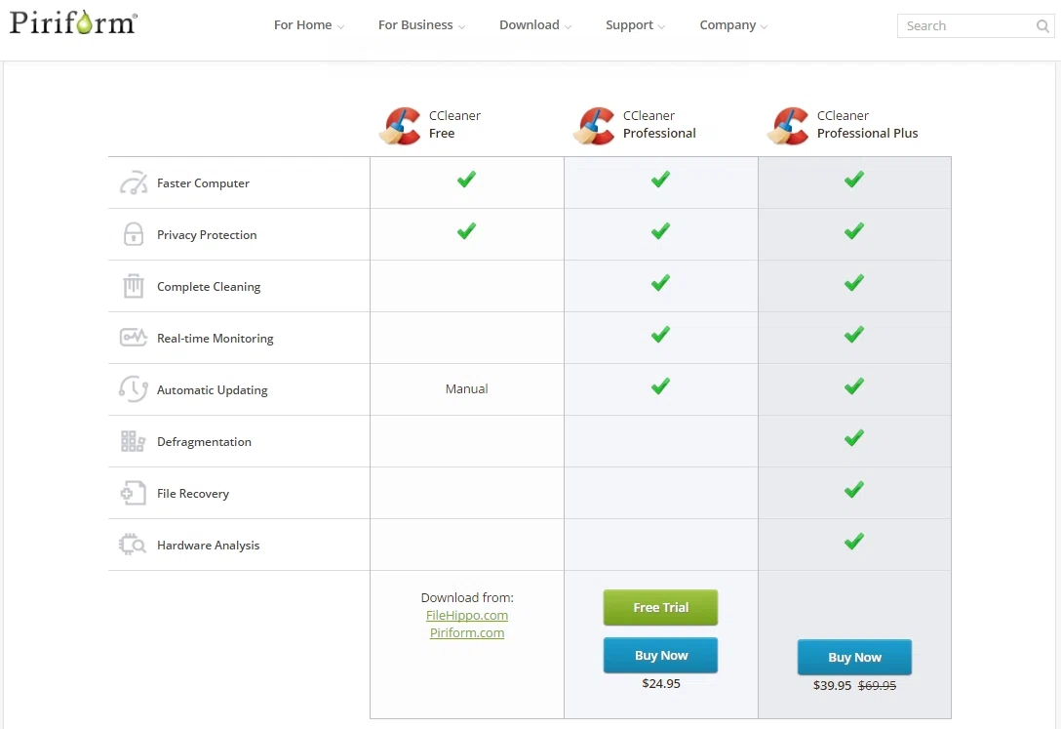The image size is (1061, 729).
Task: Click Complete Cleaning checkmark under Professional Plus
Action: 854,282
